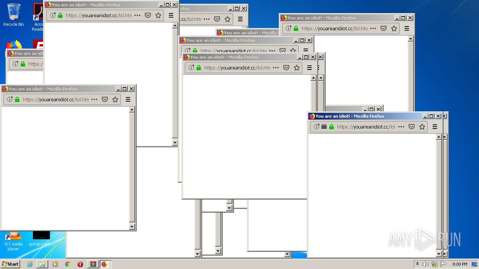The width and height of the screenshot is (479, 269).
Task: Click the Firefox taskbar button
Action: pyautogui.click(x=105, y=264)
